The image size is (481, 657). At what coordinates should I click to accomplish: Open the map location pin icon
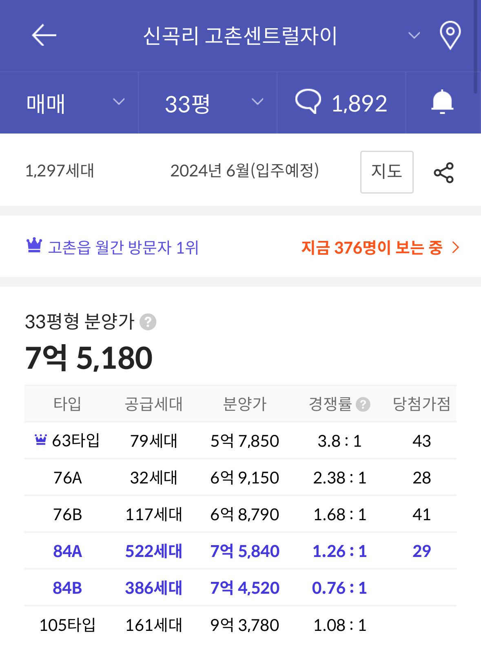point(450,36)
